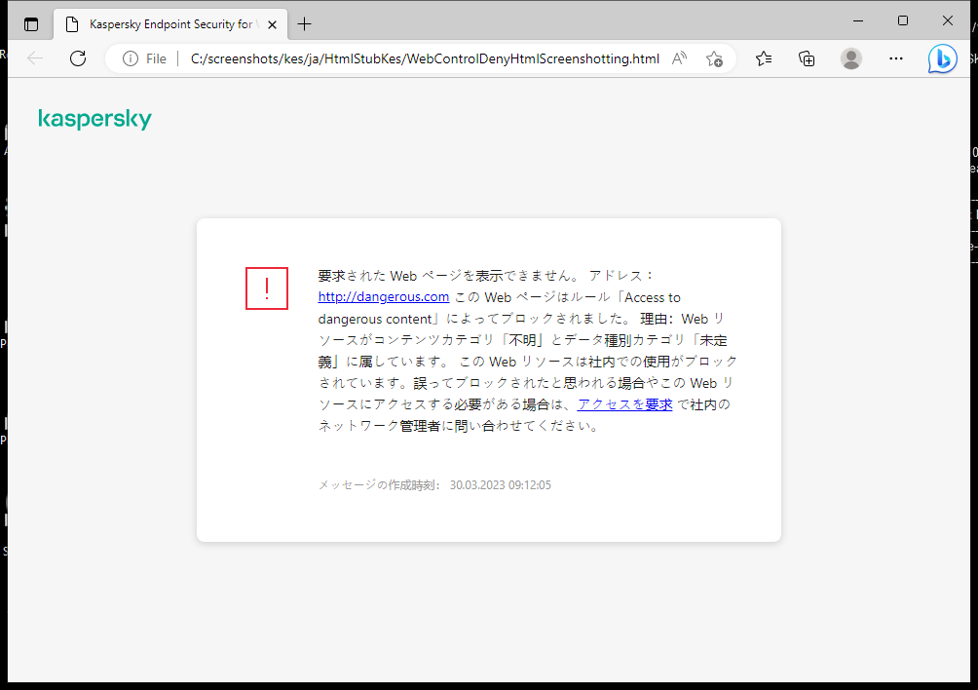Click the Kaspersky logo
Viewport: 978px width, 690px height.
tap(94, 118)
